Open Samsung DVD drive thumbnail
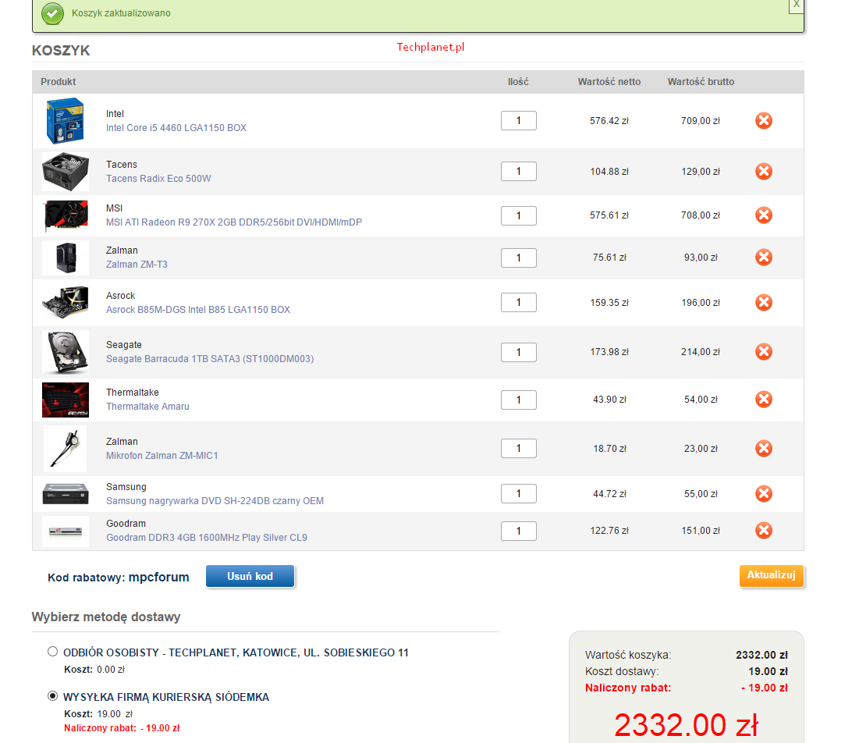The height and width of the screenshot is (743, 852). click(66, 493)
